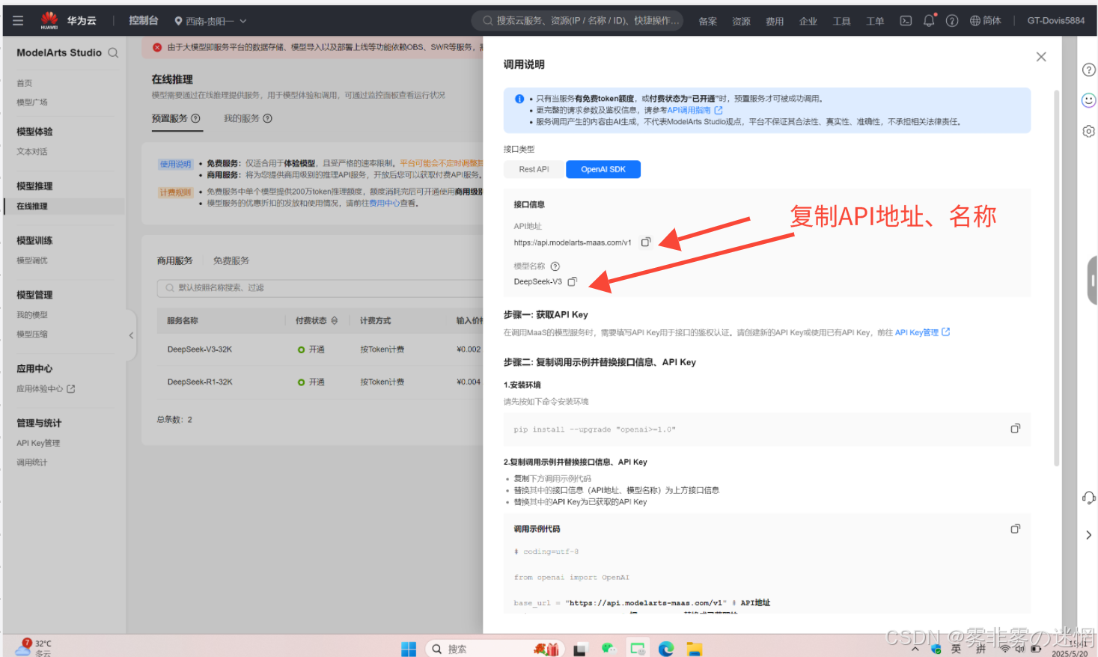
Task: Open 我的模型 in the sidebar
Action: click(x=32, y=315)
